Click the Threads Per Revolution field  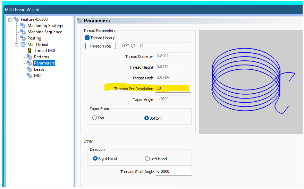[172, 88]
